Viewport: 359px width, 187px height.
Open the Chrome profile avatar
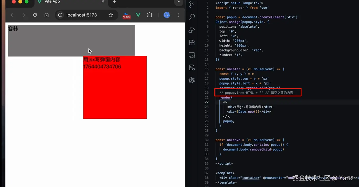point(167,15)
